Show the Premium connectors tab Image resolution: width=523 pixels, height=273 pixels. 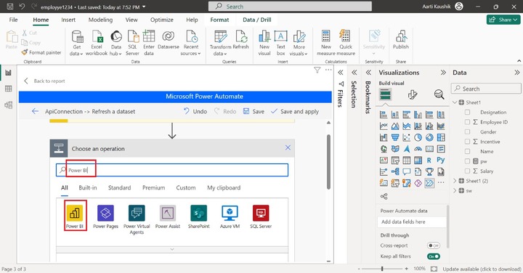153,187
